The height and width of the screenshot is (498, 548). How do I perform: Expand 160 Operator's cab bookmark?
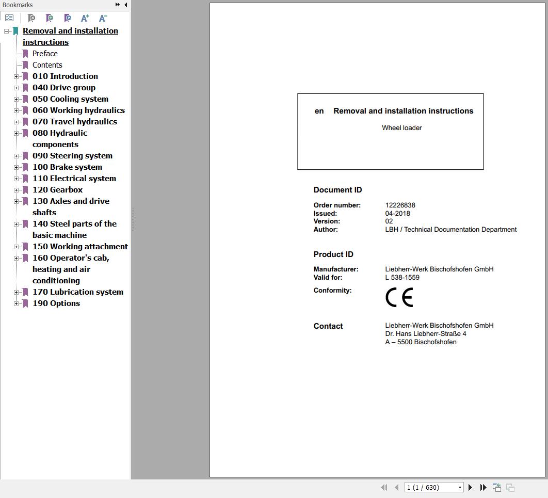click(16, 258)
